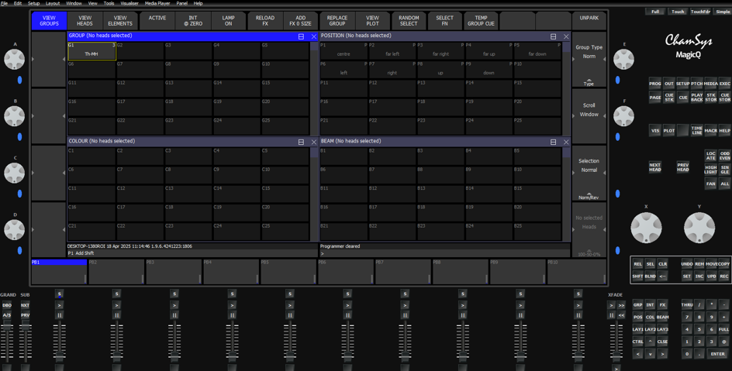Toggle the S select button above PB1 fader

[x=59, y=294]
